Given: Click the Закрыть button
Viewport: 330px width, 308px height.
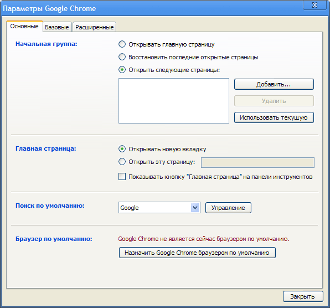Looking at the screenshot, I should click(x=303, y=296).
